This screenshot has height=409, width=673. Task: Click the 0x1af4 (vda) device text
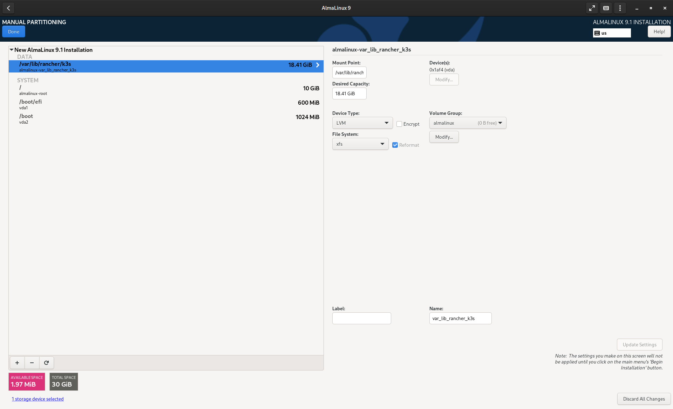(442, 70)
